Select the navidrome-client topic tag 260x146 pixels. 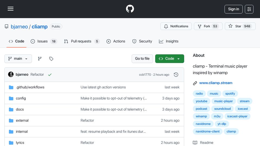tap(207, 131)
